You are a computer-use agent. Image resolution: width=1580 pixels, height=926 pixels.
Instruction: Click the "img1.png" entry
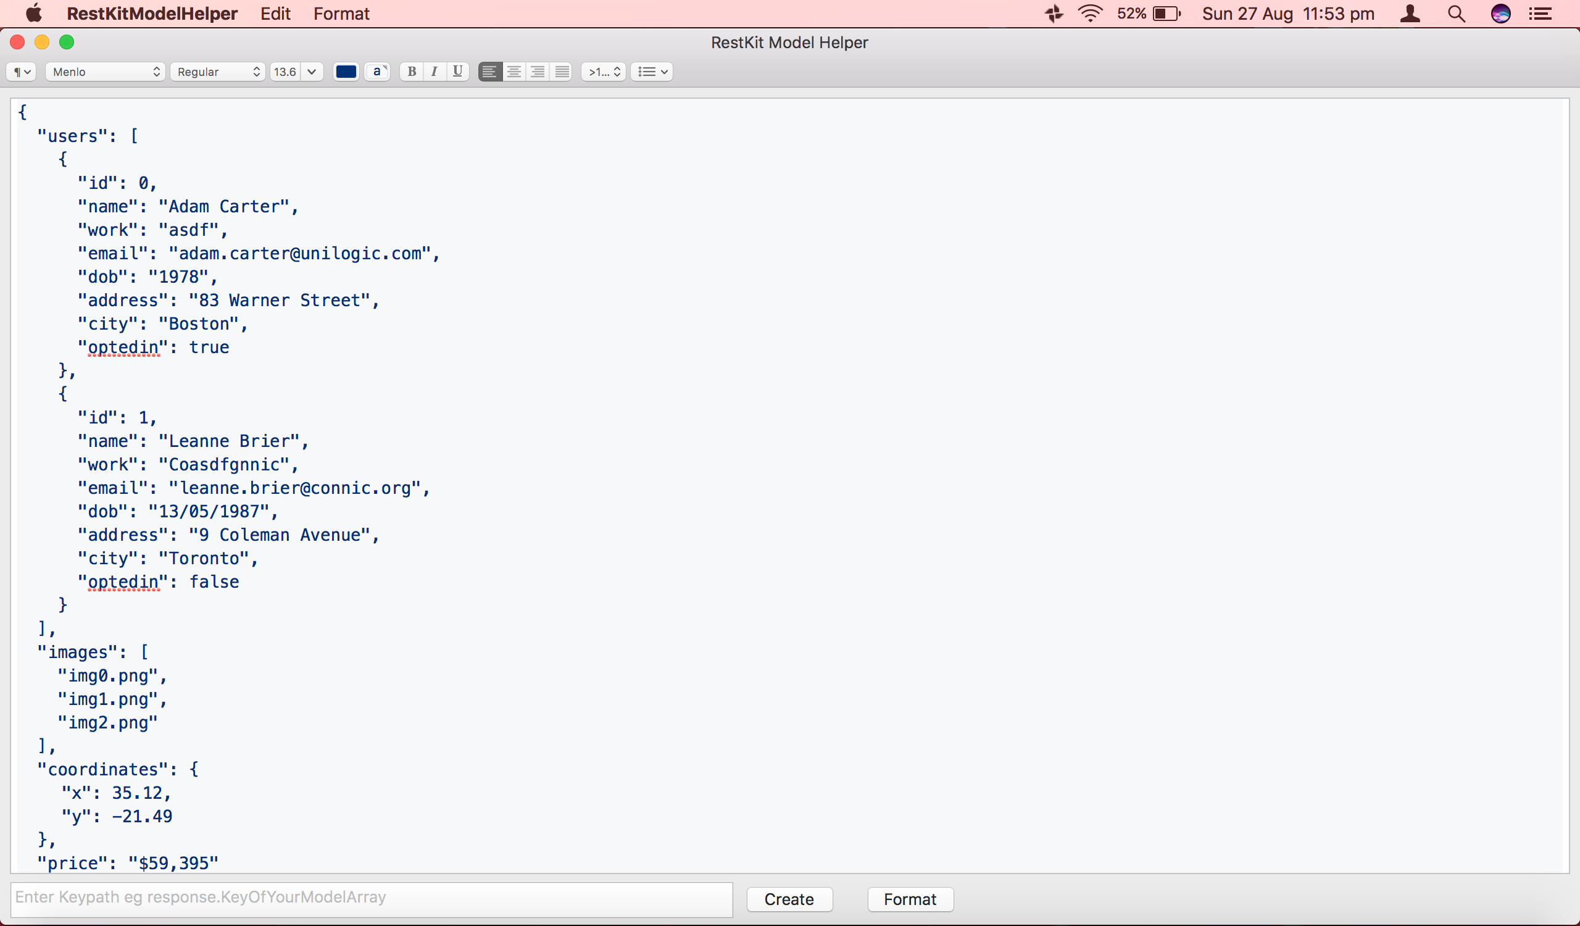(107, 699)
